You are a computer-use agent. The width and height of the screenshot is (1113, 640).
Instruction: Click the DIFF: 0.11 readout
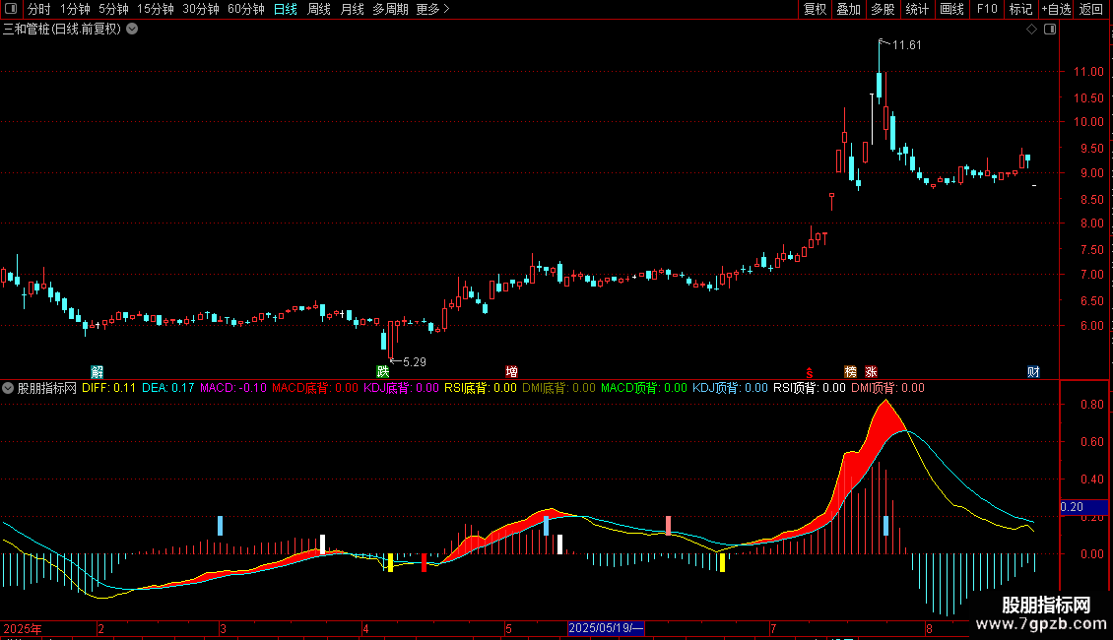click(x=108, y=388)
